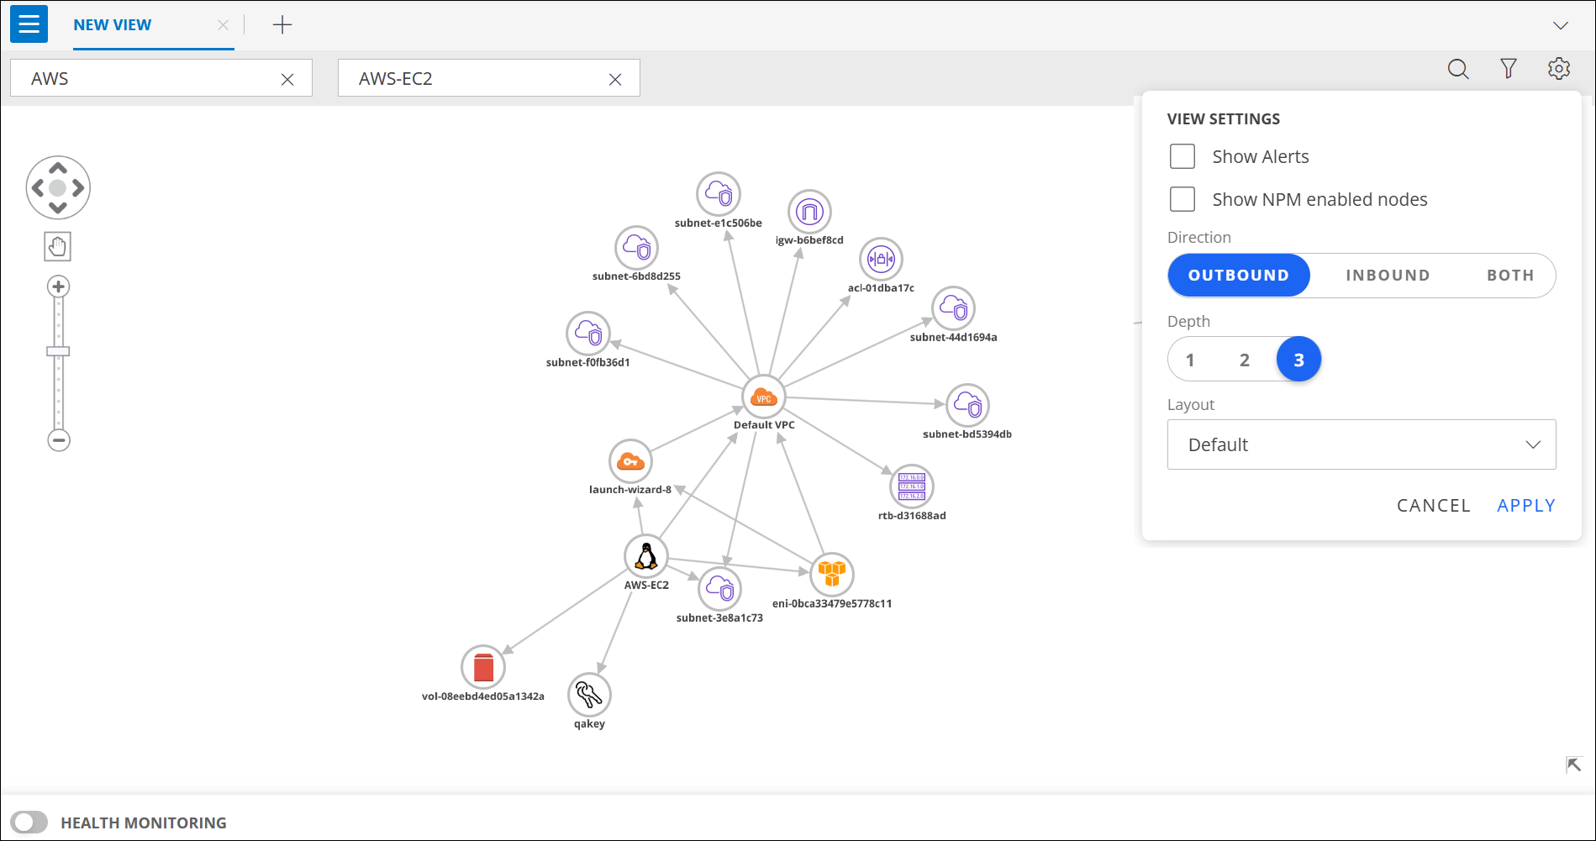
Task: Enable the Show Alerts checkbox
Action: click(x=1183, y=156)
